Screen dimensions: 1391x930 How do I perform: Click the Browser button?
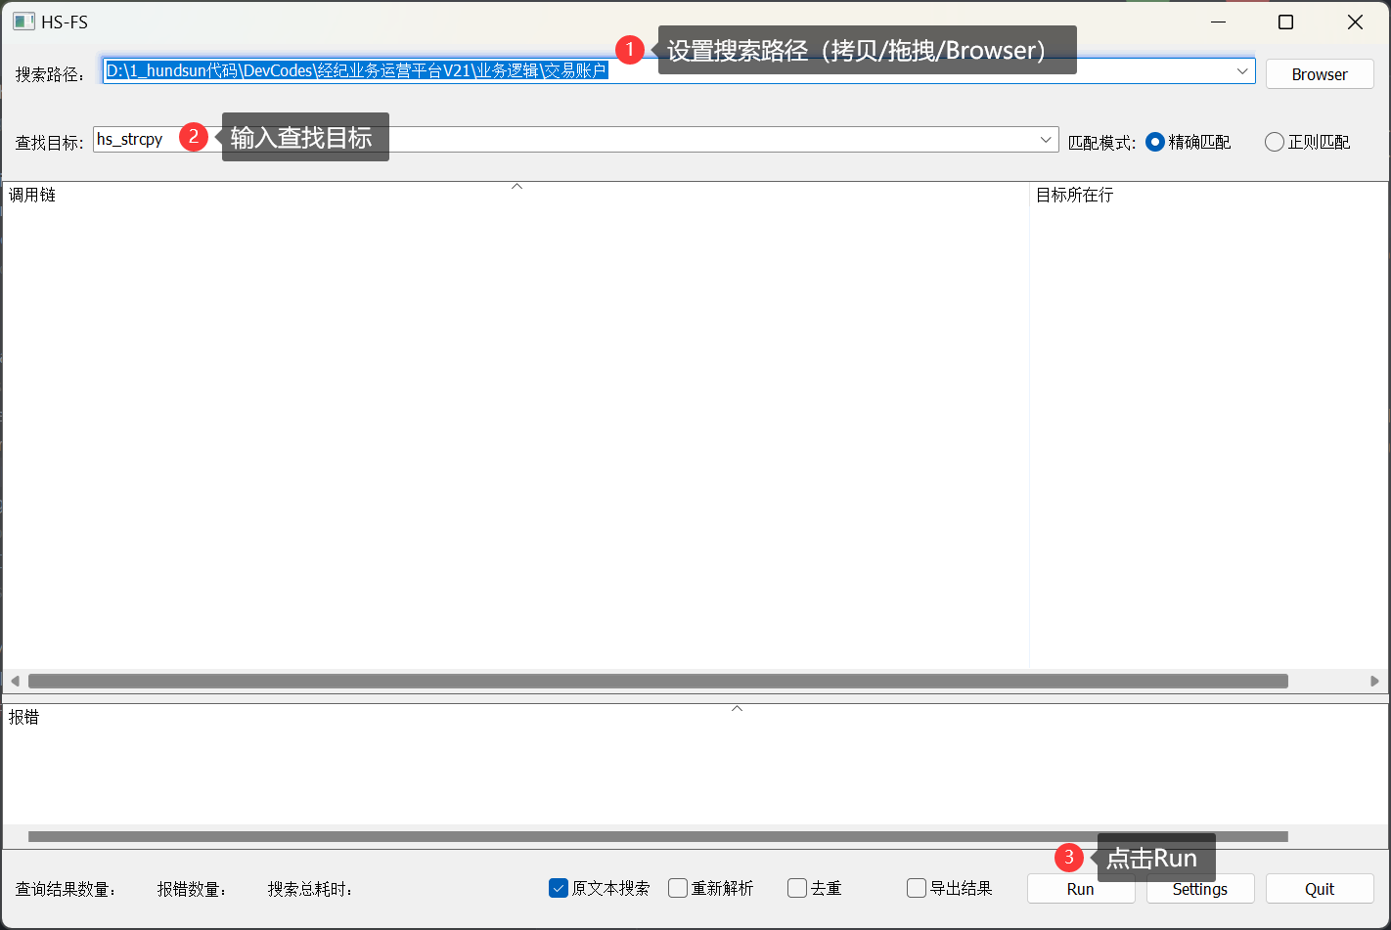[1319, 74]
